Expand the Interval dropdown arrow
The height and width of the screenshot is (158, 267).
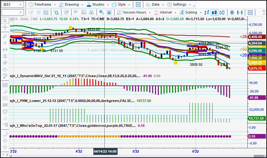point(175,13)
